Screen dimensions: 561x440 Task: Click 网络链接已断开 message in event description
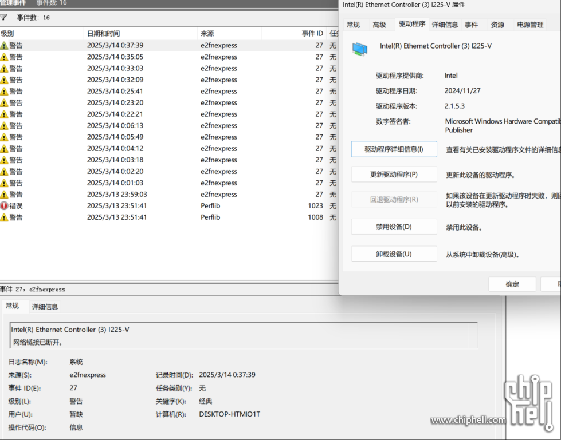[x=38, y=342]
